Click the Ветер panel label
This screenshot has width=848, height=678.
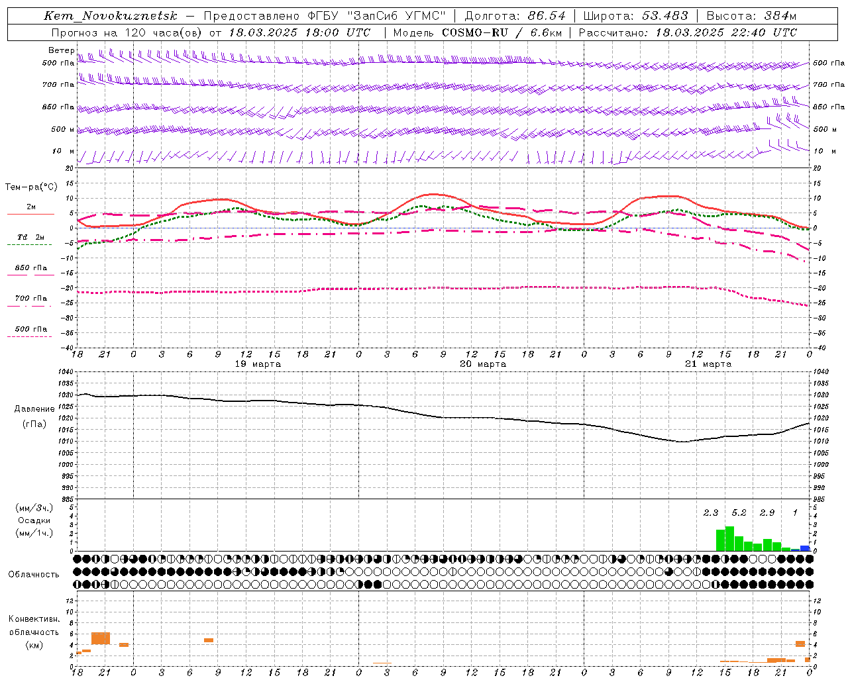[61, 50]
